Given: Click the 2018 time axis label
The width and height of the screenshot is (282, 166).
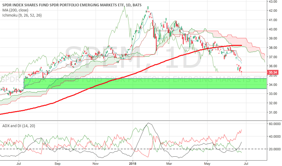Looking at the screenshot, I should (x=133, y=164).
